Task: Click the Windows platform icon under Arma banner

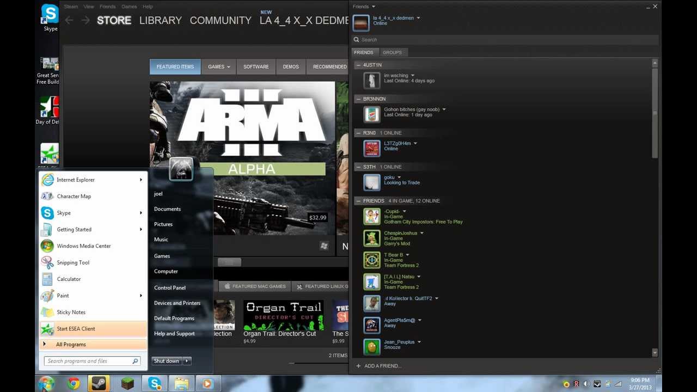Action: (x=324, y=246)
